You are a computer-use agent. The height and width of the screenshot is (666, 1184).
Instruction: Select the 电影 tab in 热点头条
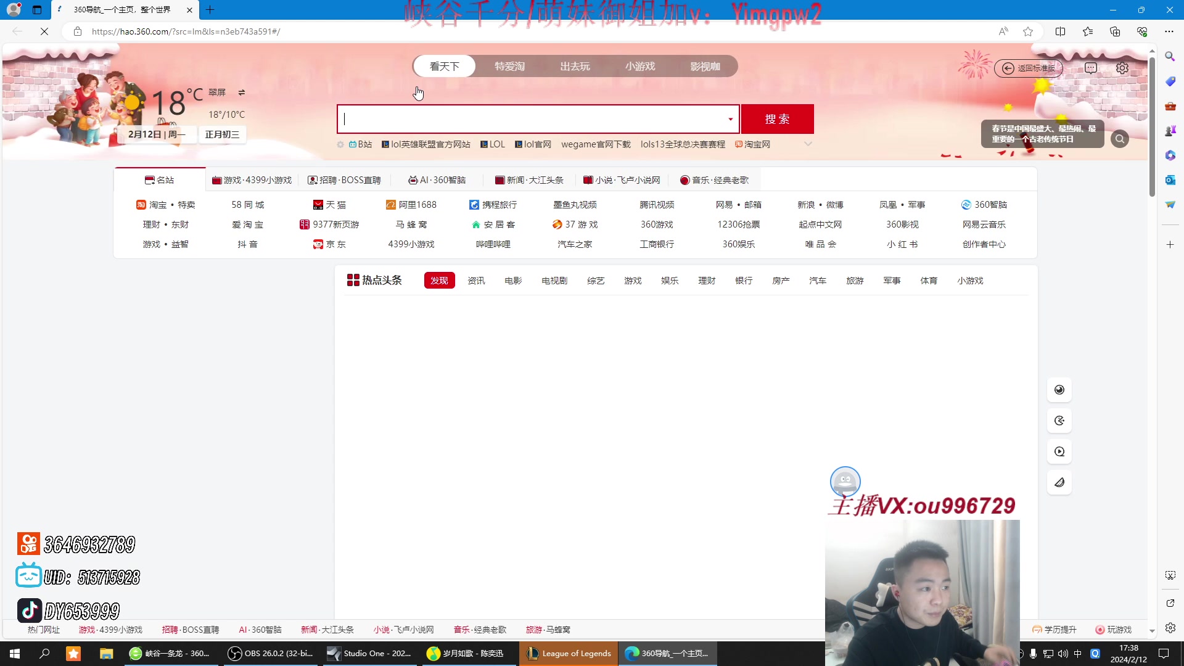(512, 280)
